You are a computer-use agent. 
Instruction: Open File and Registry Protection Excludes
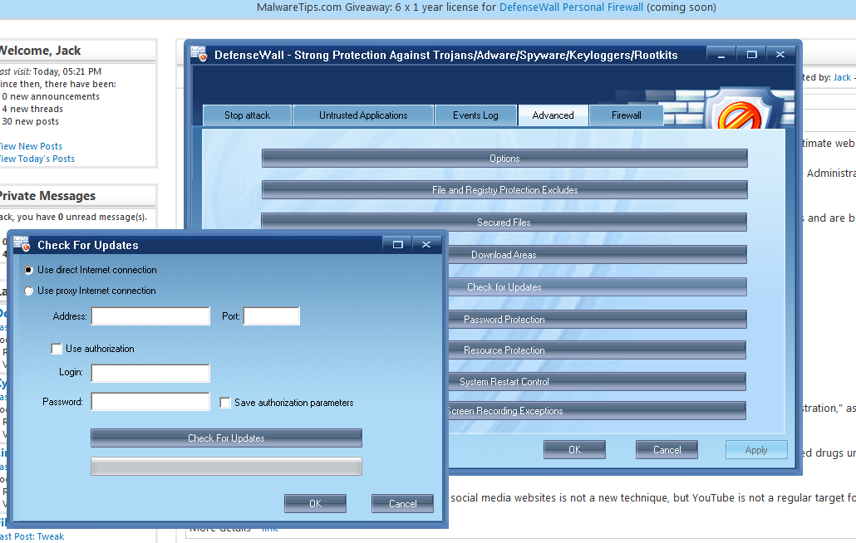(504, 190)
